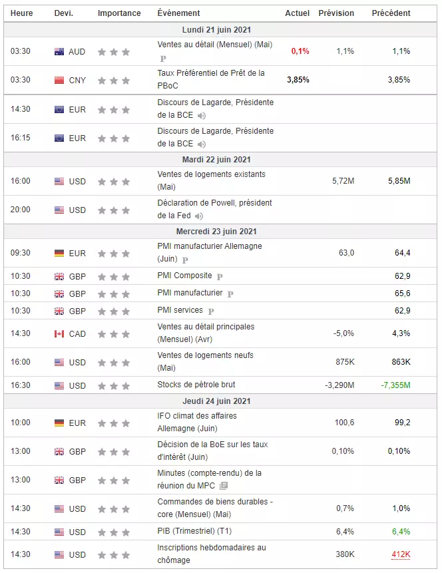Image resolution: width=442 pixels, height=573 pixels.
Task: Open Ventes de logements existants (Mai) event
Action: click(x=211, y=181)
